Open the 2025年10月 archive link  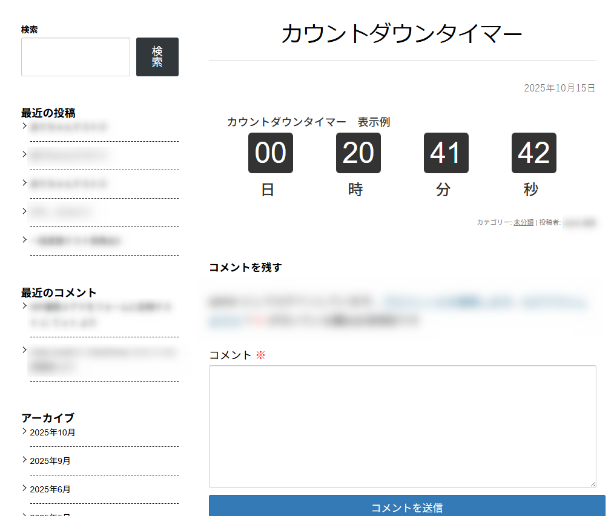tap(53, 432)
